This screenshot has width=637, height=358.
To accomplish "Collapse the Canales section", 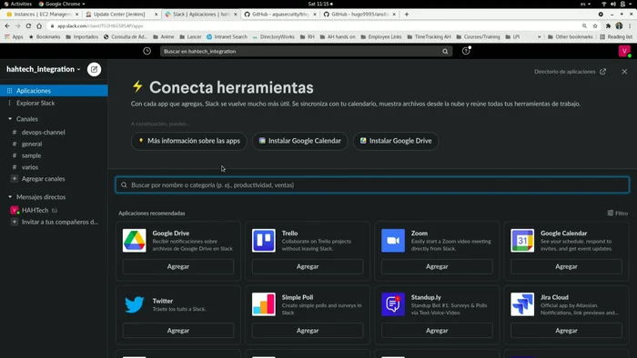I will point(10,119).
